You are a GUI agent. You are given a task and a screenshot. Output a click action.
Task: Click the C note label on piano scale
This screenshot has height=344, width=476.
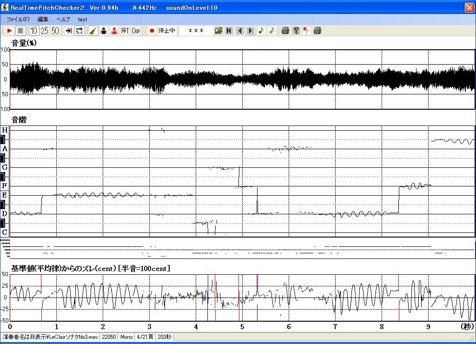[5, 232]
